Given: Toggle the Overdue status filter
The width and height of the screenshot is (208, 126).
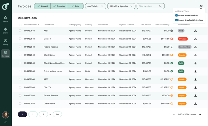Looking at the screenshot, I should [59, 6].
